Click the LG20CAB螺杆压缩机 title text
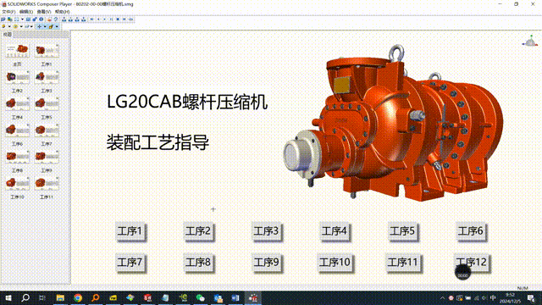The image size is (542, 305). click(x=187, y=102)
